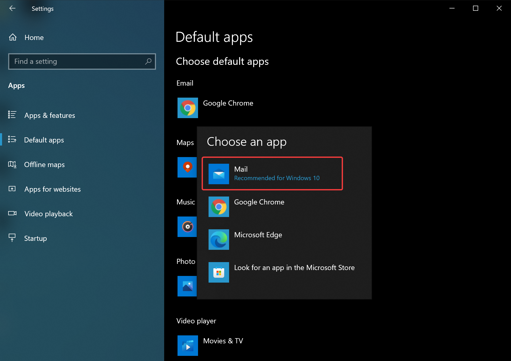The height and width of the screenshot is (361, 511).
Task: Click the Choose an app heading
Action: [x=247, y=142]
